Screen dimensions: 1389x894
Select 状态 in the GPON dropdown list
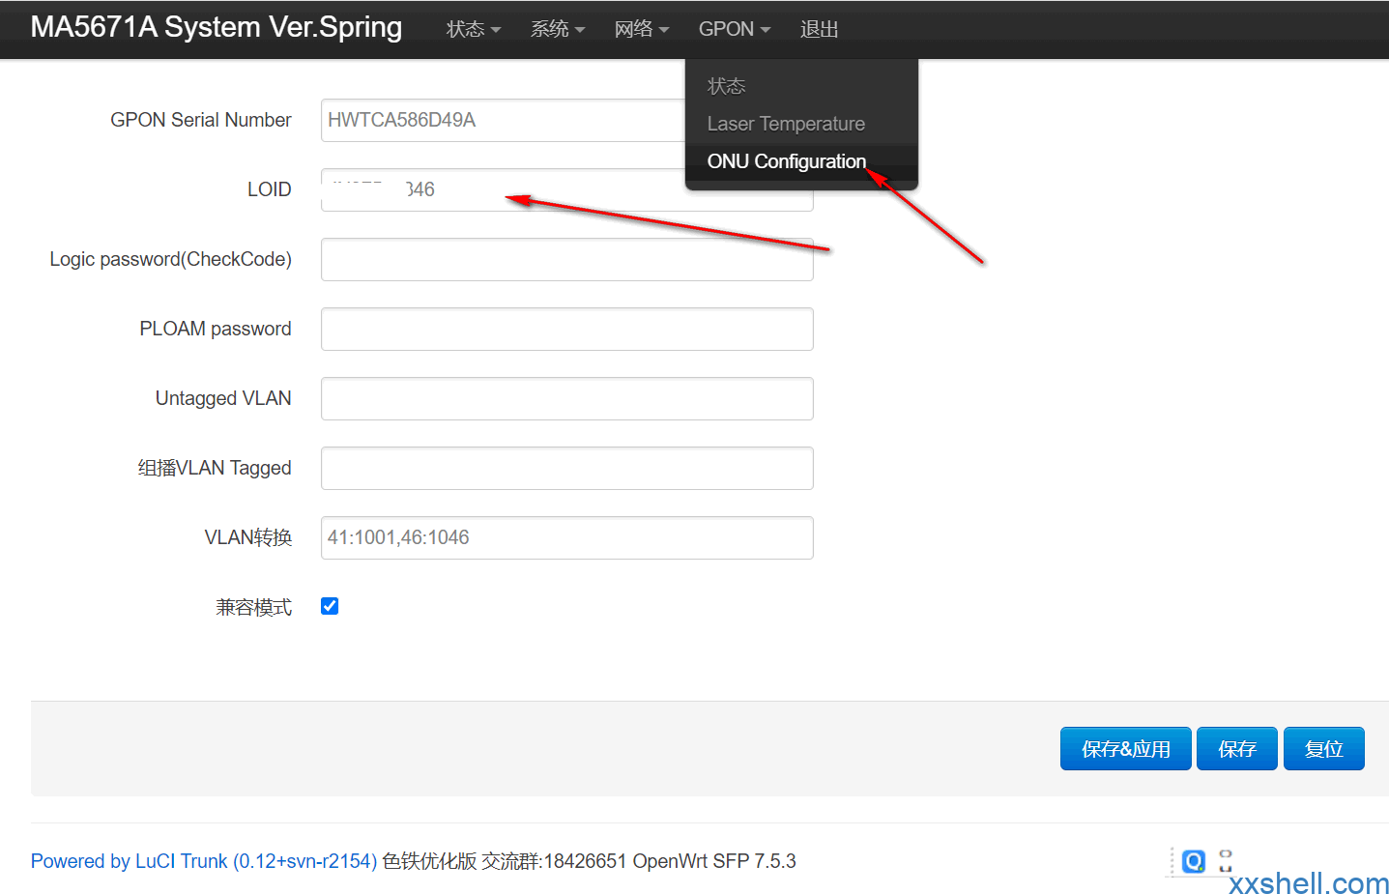(726, 86)
